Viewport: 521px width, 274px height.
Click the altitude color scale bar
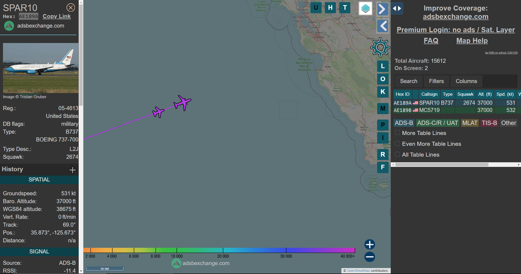[219, 250]
